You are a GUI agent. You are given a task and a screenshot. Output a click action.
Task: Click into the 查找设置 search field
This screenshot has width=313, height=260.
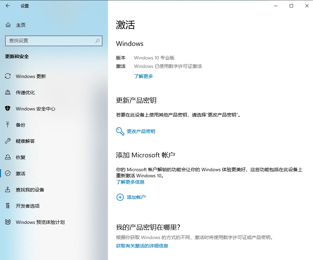click(x=54, y=41)
